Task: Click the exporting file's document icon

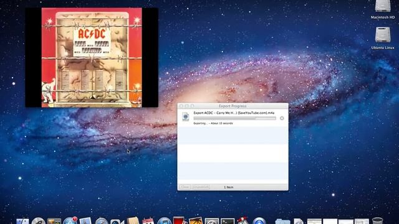Action: 186,117
